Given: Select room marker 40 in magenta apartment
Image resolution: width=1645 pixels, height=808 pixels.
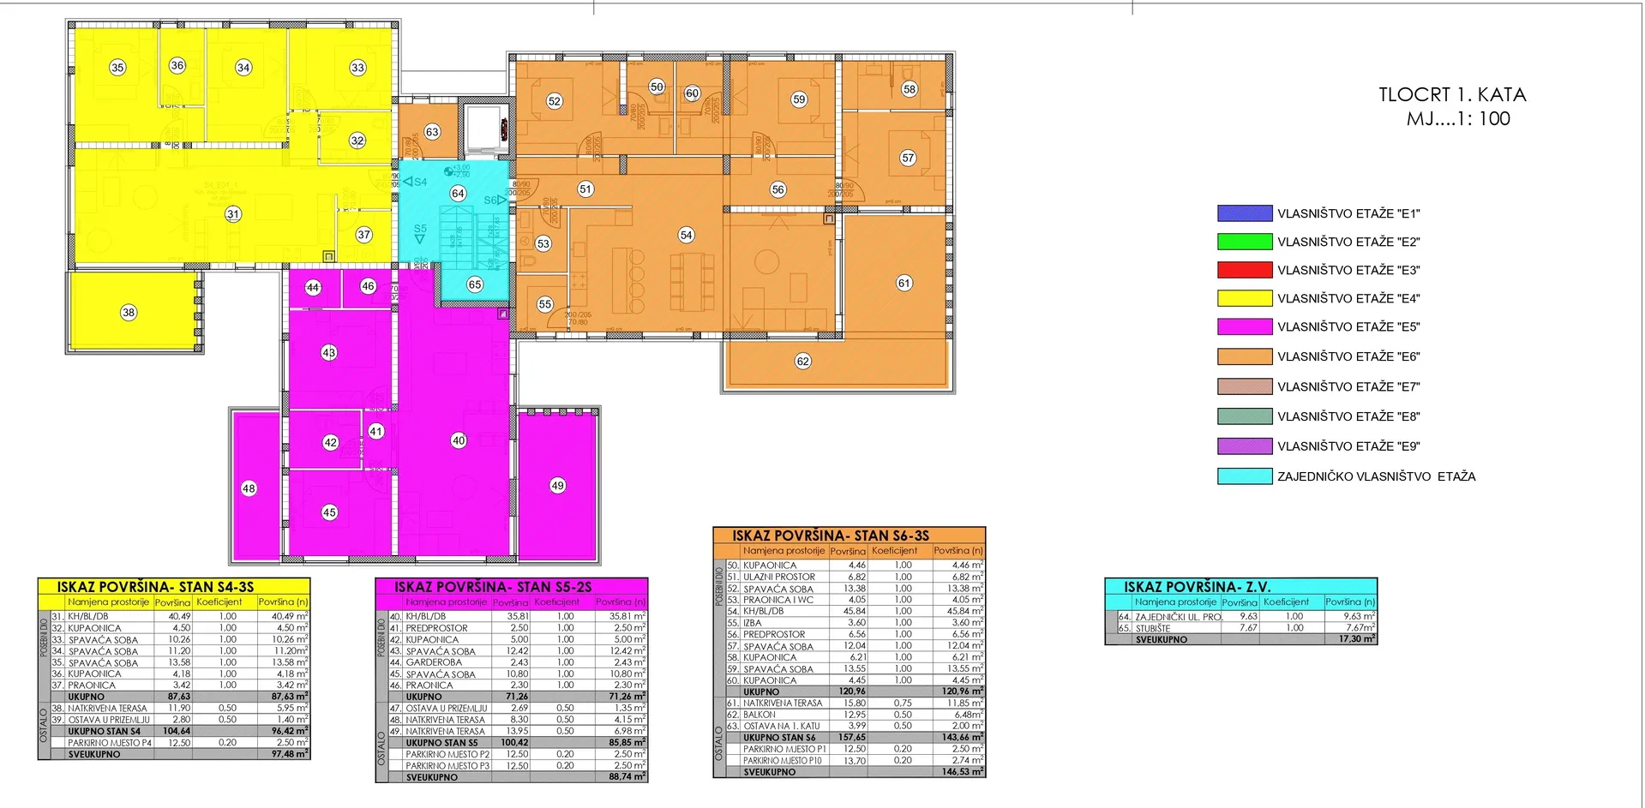Looking at the screenshot, I should click(459, 440).
